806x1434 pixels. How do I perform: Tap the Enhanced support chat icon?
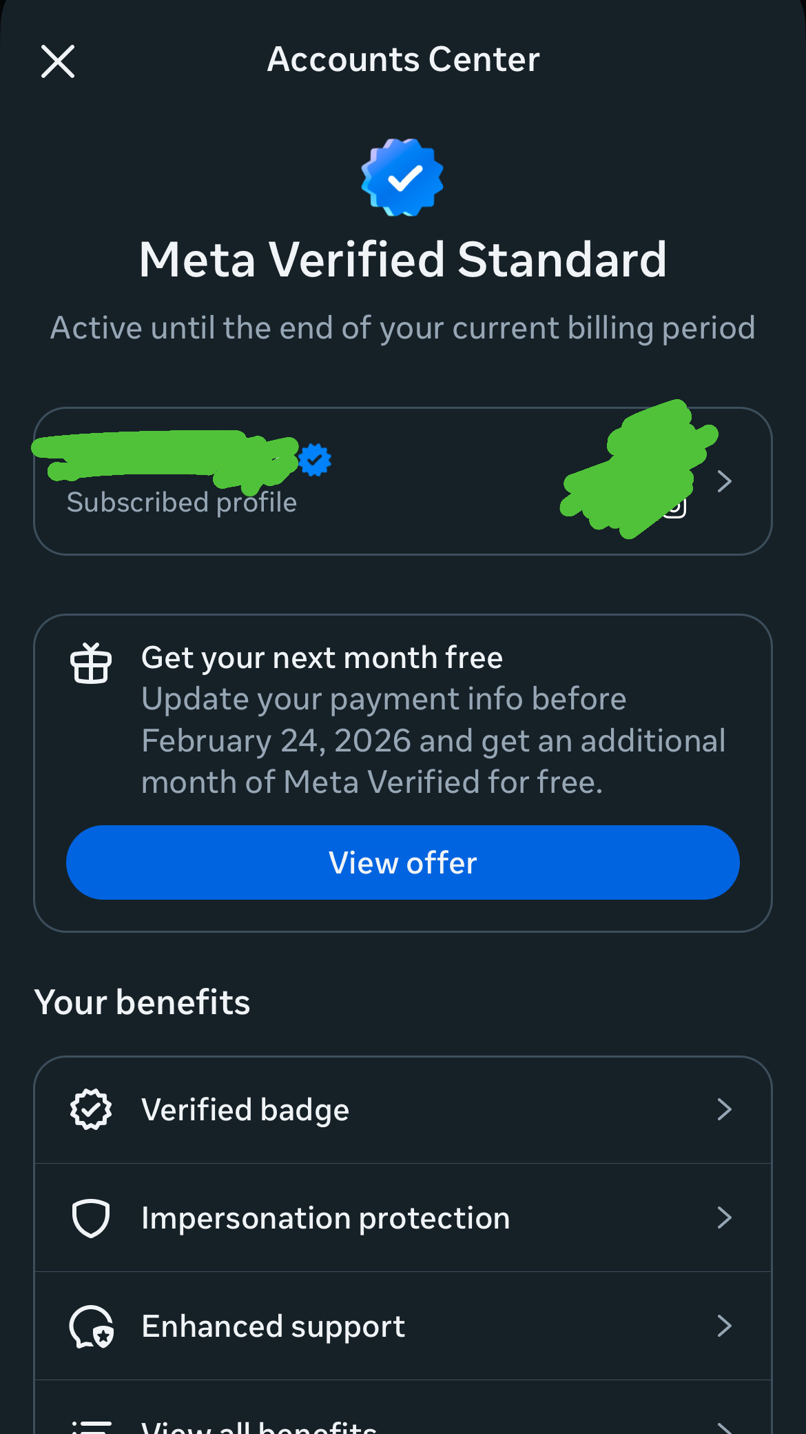(91, 1326)
